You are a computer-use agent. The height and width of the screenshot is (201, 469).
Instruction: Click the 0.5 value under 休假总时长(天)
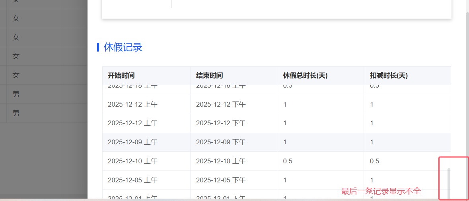(x=288, y=161)
